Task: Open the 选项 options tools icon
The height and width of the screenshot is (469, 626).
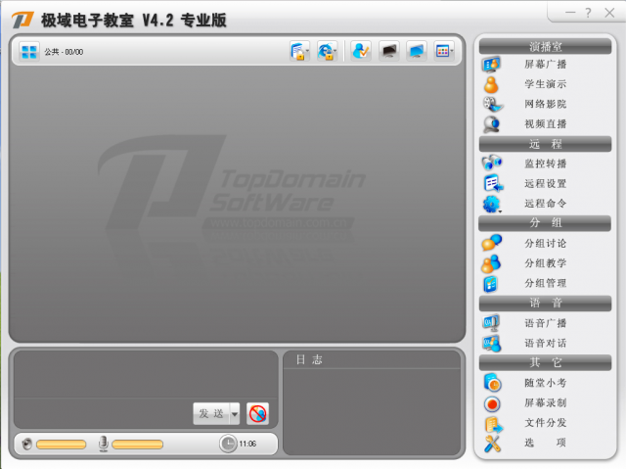Action: pyautogui.click(x=492, y=444)
